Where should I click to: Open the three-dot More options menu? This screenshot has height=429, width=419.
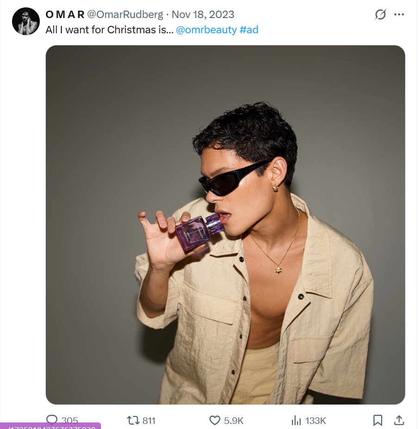[x=399, y=15]
